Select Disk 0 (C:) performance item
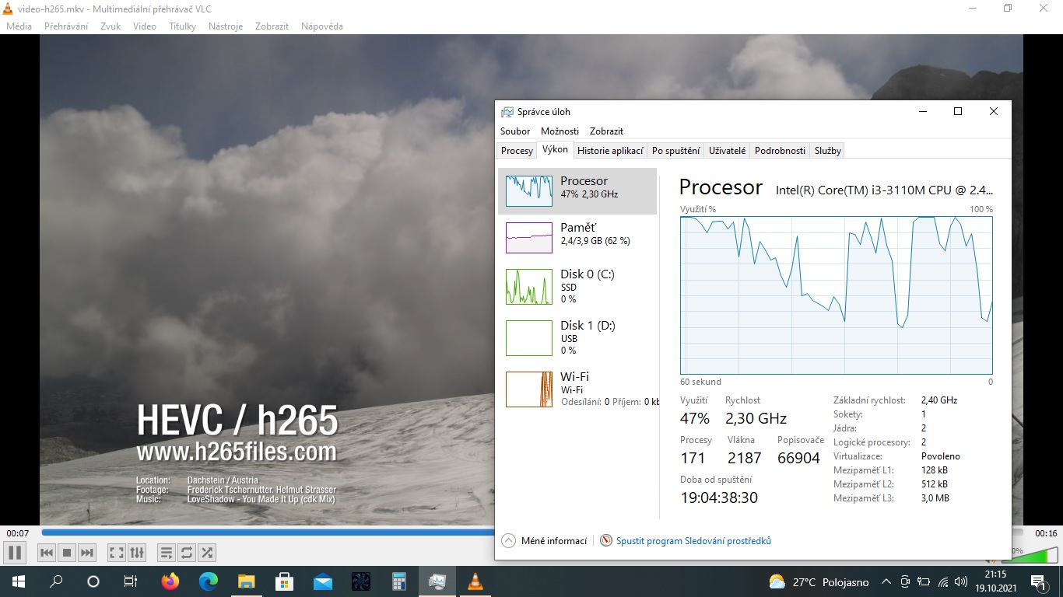The height and width of the screenshot is (597, 1063). (577, 287)
